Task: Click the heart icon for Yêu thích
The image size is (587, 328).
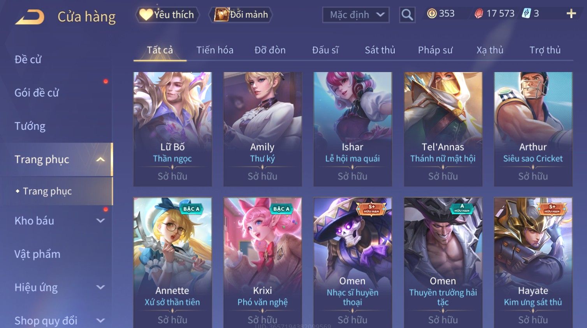Action: pos(146,14)
